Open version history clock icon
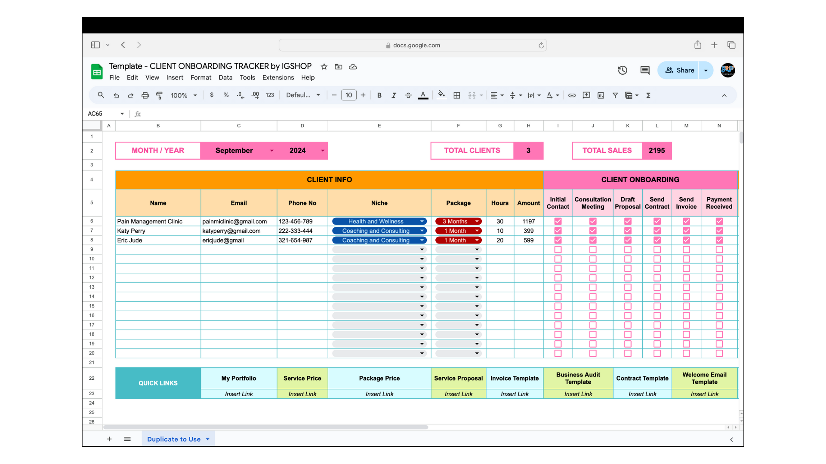 coord(623,70)
